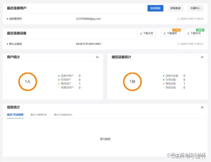Click the 超级管理员 user entry

coord(16,19)
